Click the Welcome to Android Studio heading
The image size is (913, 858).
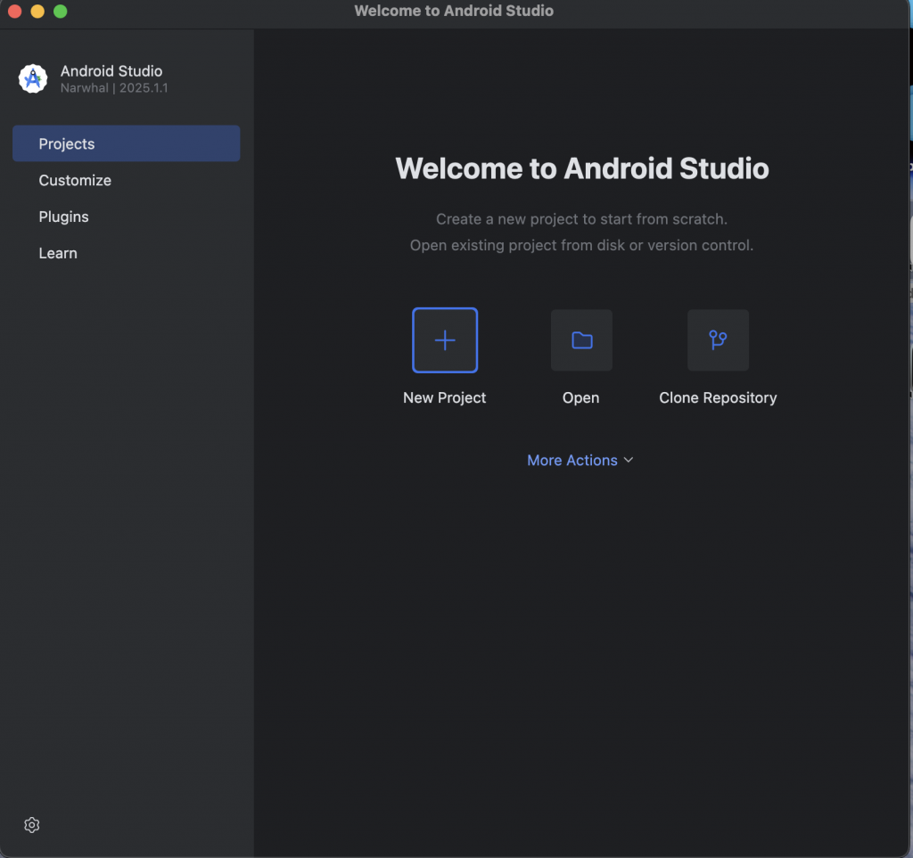581,168
